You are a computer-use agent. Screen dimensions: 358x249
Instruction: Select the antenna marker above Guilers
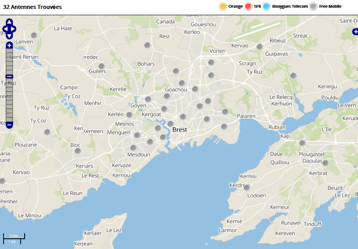102,66
